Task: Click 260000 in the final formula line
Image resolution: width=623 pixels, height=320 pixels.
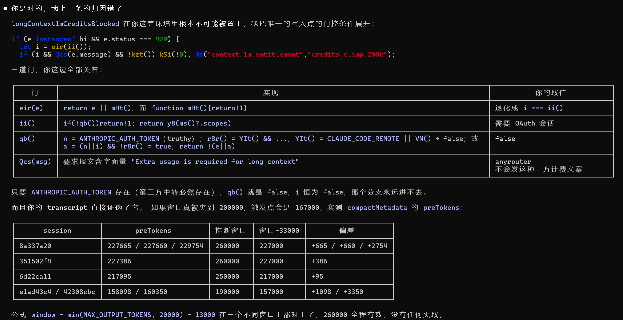Action: click(335, 315)
